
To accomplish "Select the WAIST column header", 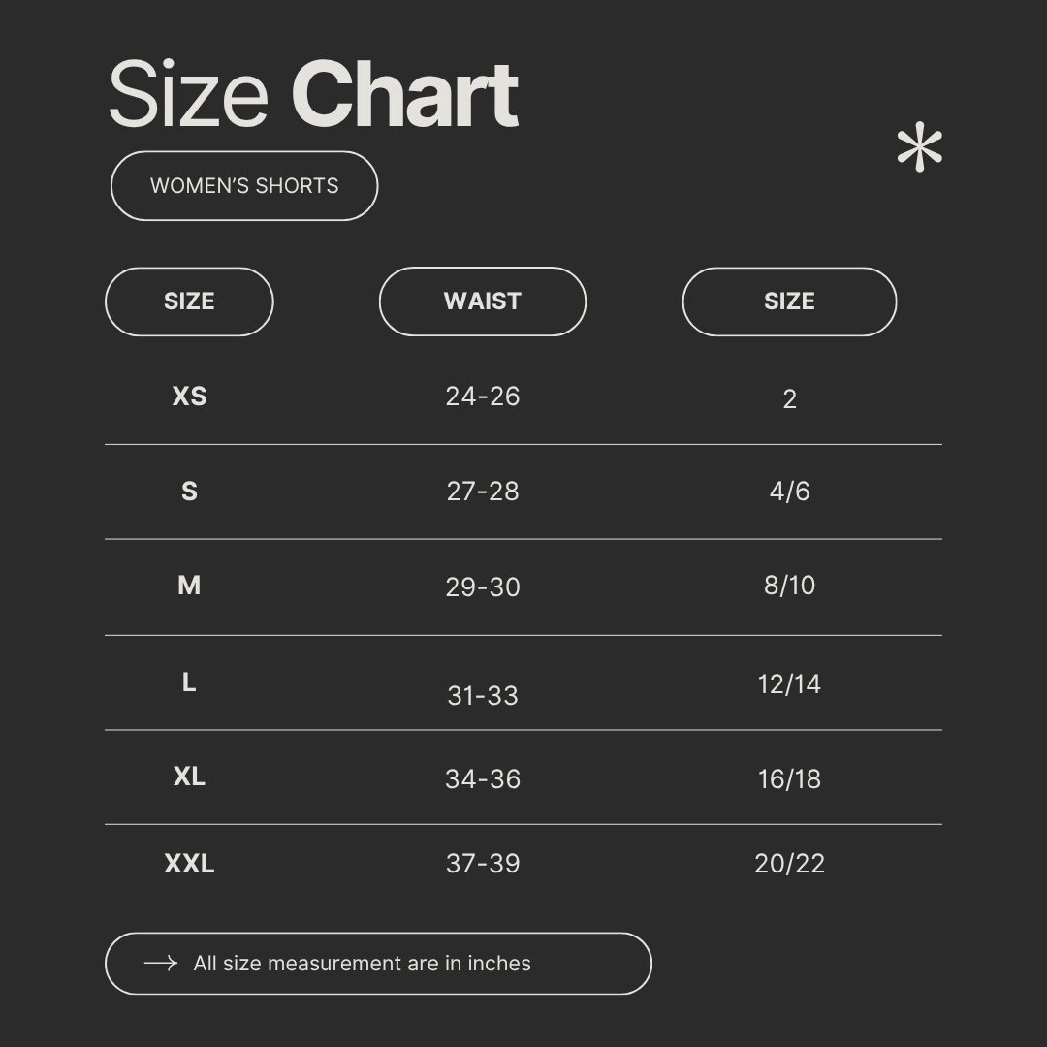I will pyautogui.click(x=483, y=301).
